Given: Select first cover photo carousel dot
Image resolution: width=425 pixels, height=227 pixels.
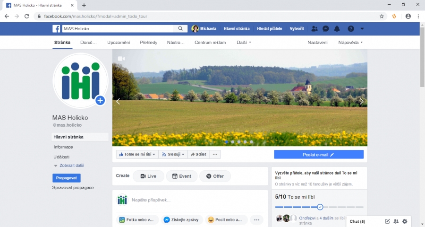Looking at the screenshot, I should 227,142.
